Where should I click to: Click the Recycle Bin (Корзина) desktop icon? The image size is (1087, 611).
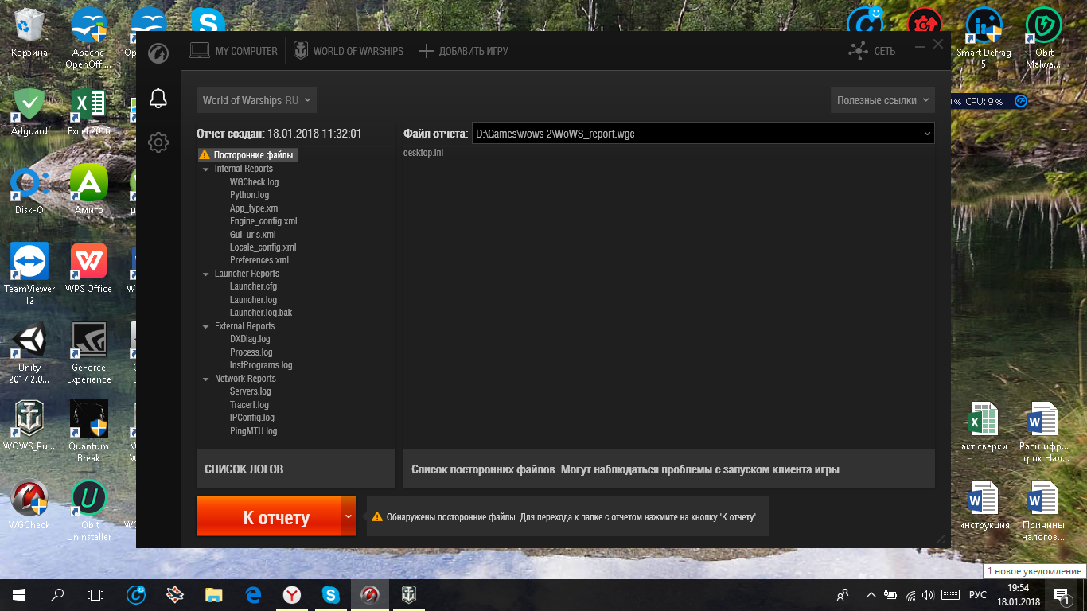[x=29, y=34]
